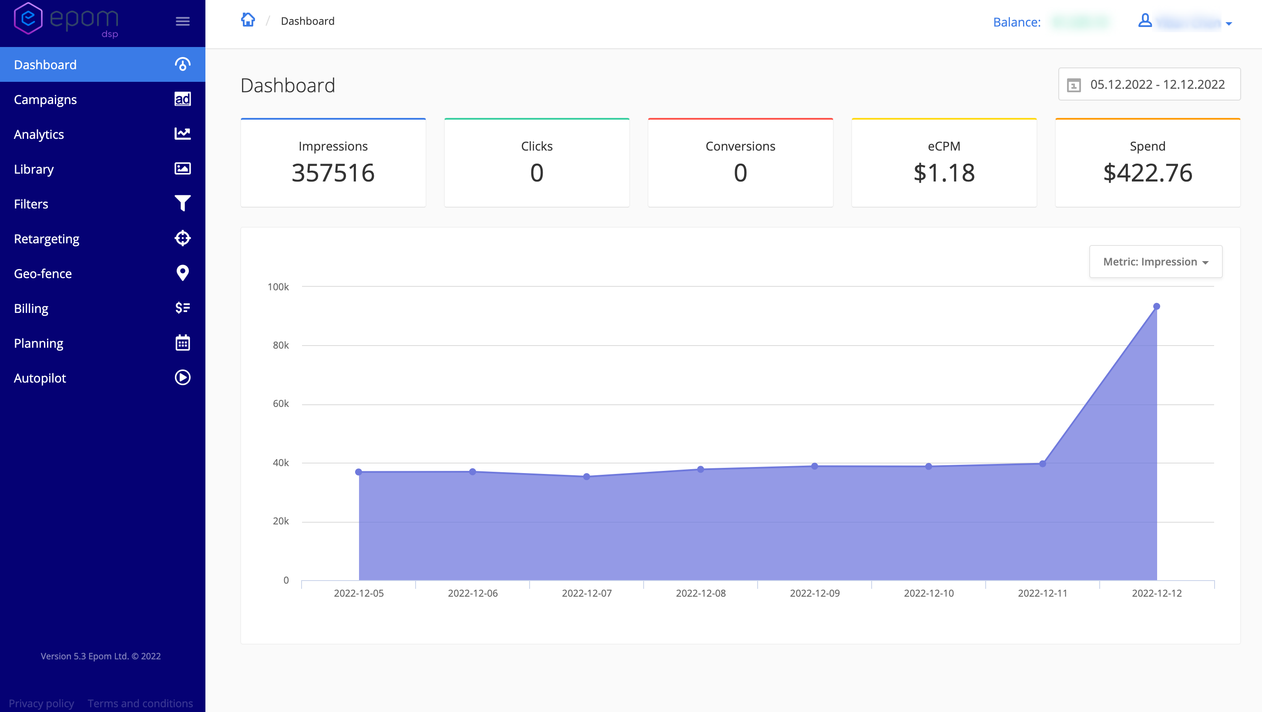Click the Campaigns ad icon
1262x712 pixels.
(182, 99)
